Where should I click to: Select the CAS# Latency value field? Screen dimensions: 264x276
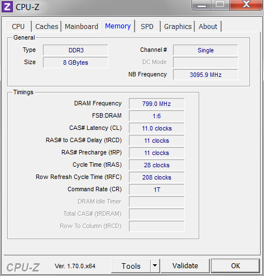point(157,128)
